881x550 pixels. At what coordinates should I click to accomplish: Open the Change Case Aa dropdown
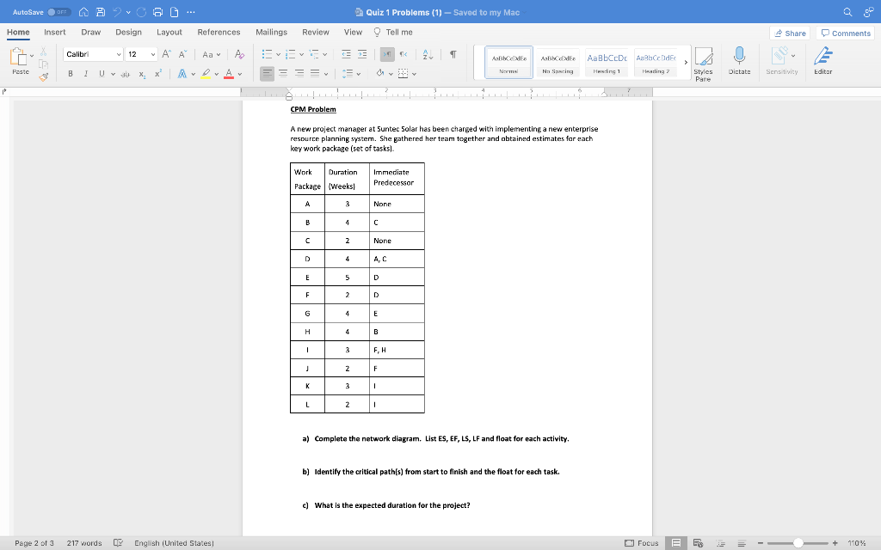[x=212, y=54]
